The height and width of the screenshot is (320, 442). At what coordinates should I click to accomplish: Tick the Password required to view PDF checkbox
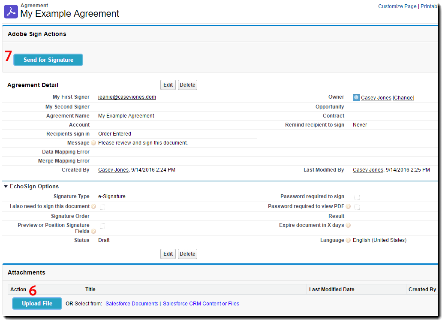point(357,207)
